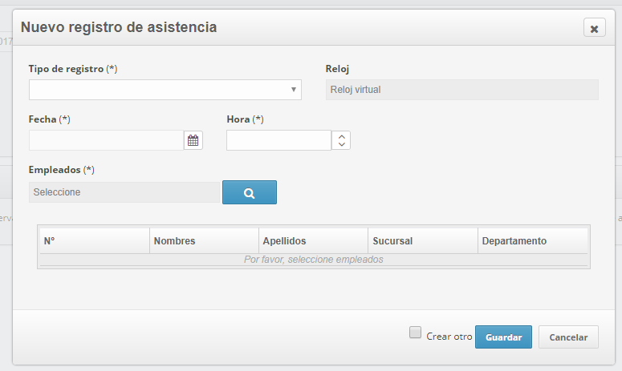Screen dimensions: 622x371
Task: Tick the Crear otro checkbox
Action: pos(415,333)
